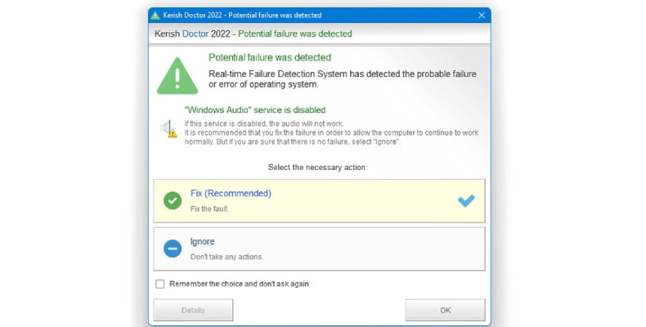The image size is (646, 327).
Task: Select the Fix (Recommended) option
Action: click(319, 201)
